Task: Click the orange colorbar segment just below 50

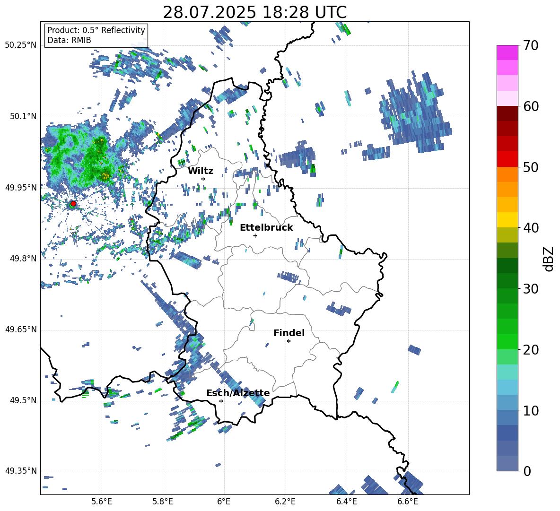Action: click(x=507, y=174)
